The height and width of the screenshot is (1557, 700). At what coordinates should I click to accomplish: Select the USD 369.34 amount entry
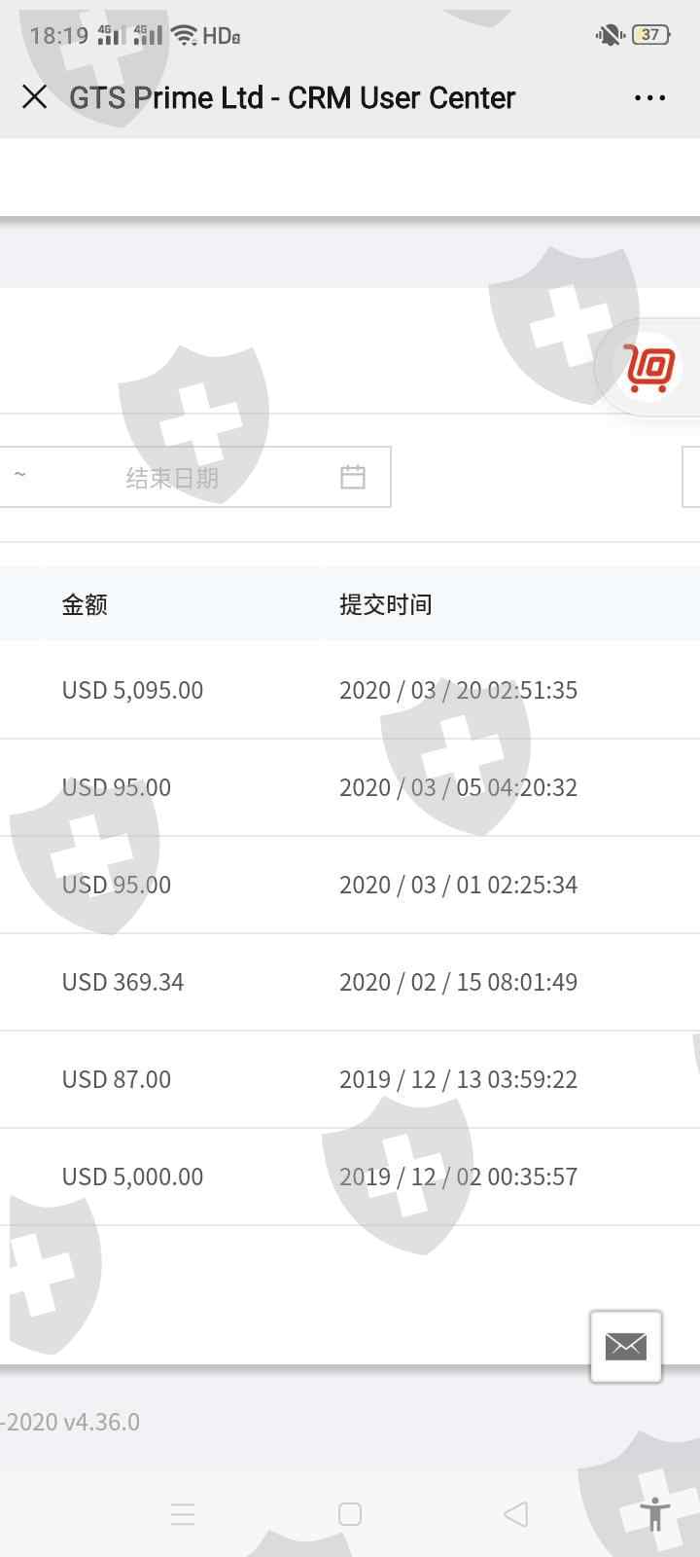pos(122,982)
